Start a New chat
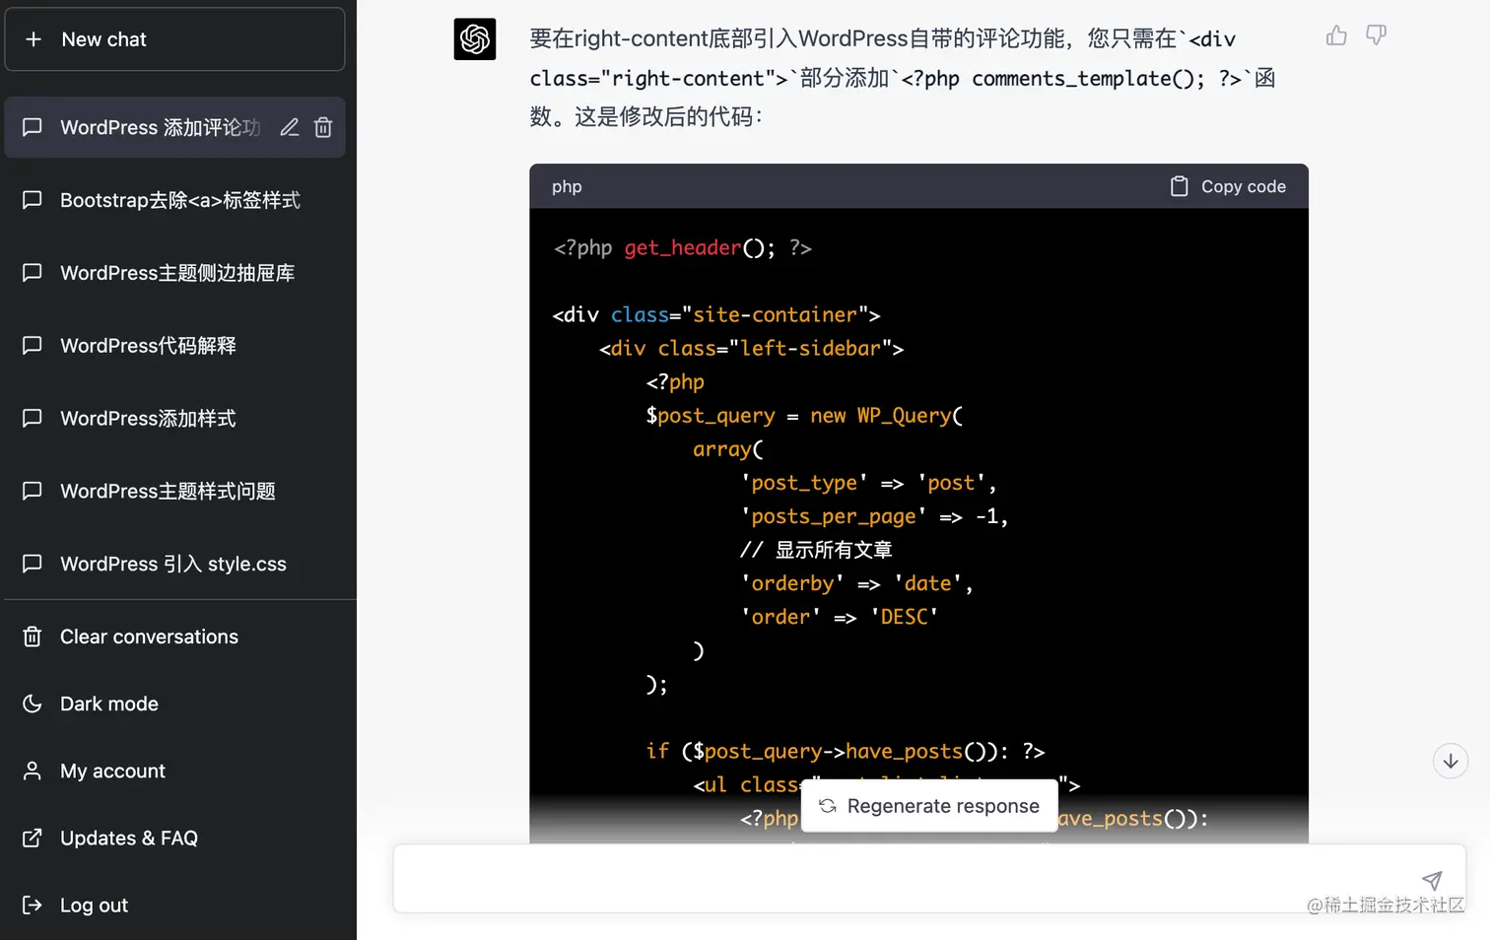This screenshot has height=940, width=1490. pos(103,39)
